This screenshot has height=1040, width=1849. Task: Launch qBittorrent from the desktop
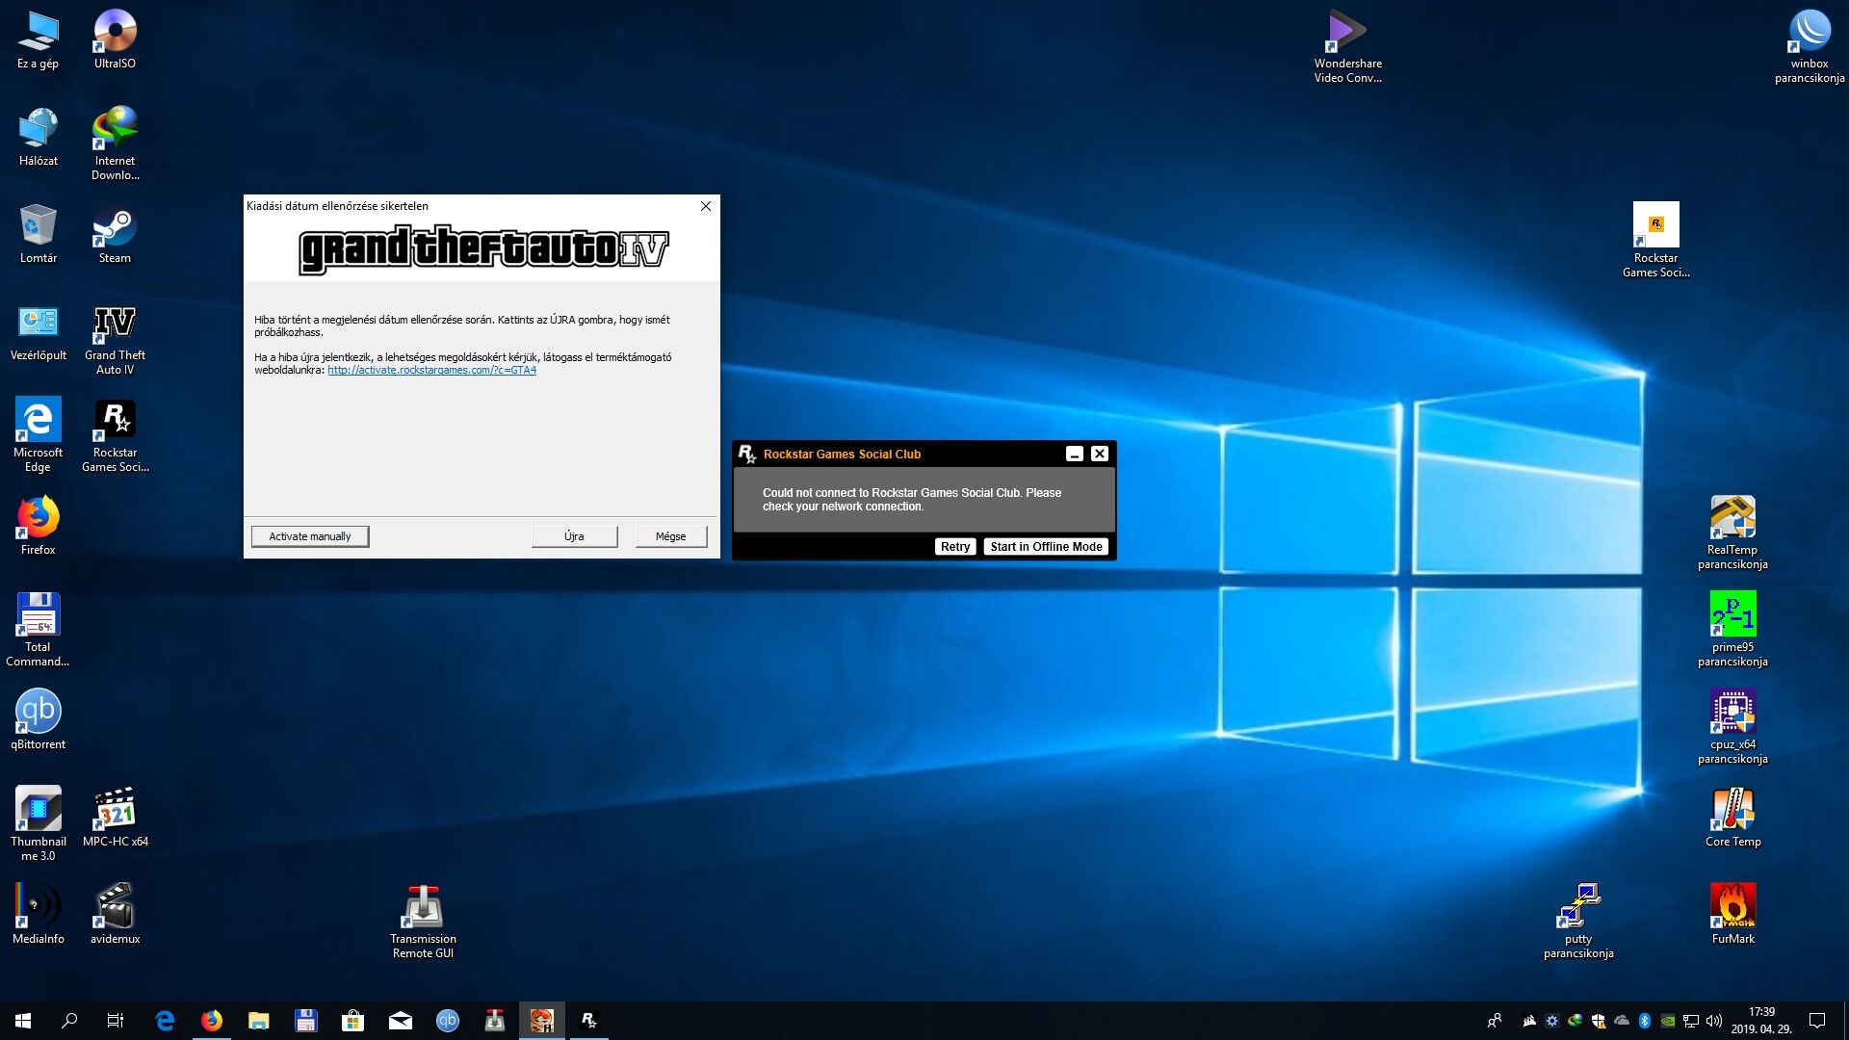coord(38,720)
